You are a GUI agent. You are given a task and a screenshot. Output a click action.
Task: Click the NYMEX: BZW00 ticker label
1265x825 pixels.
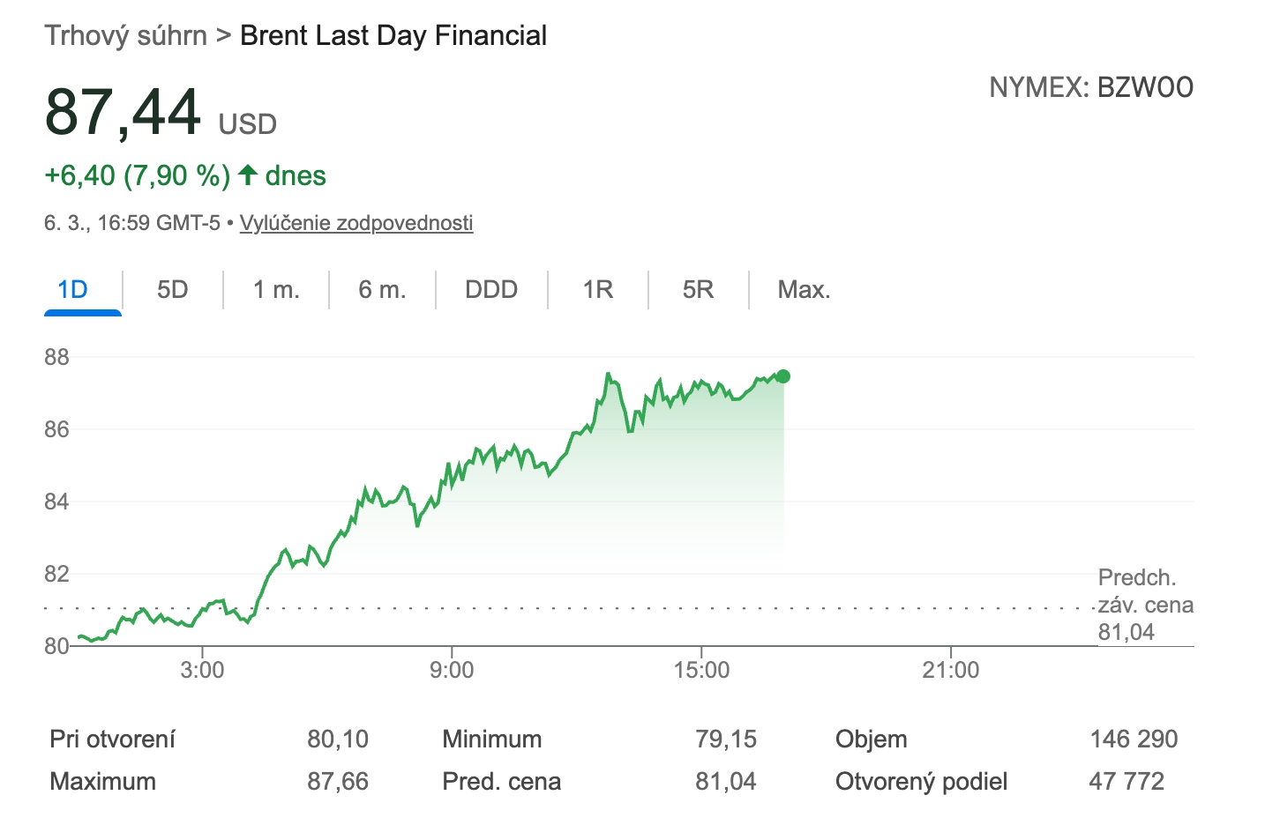pyautogui.click(x=1090, y=87)
